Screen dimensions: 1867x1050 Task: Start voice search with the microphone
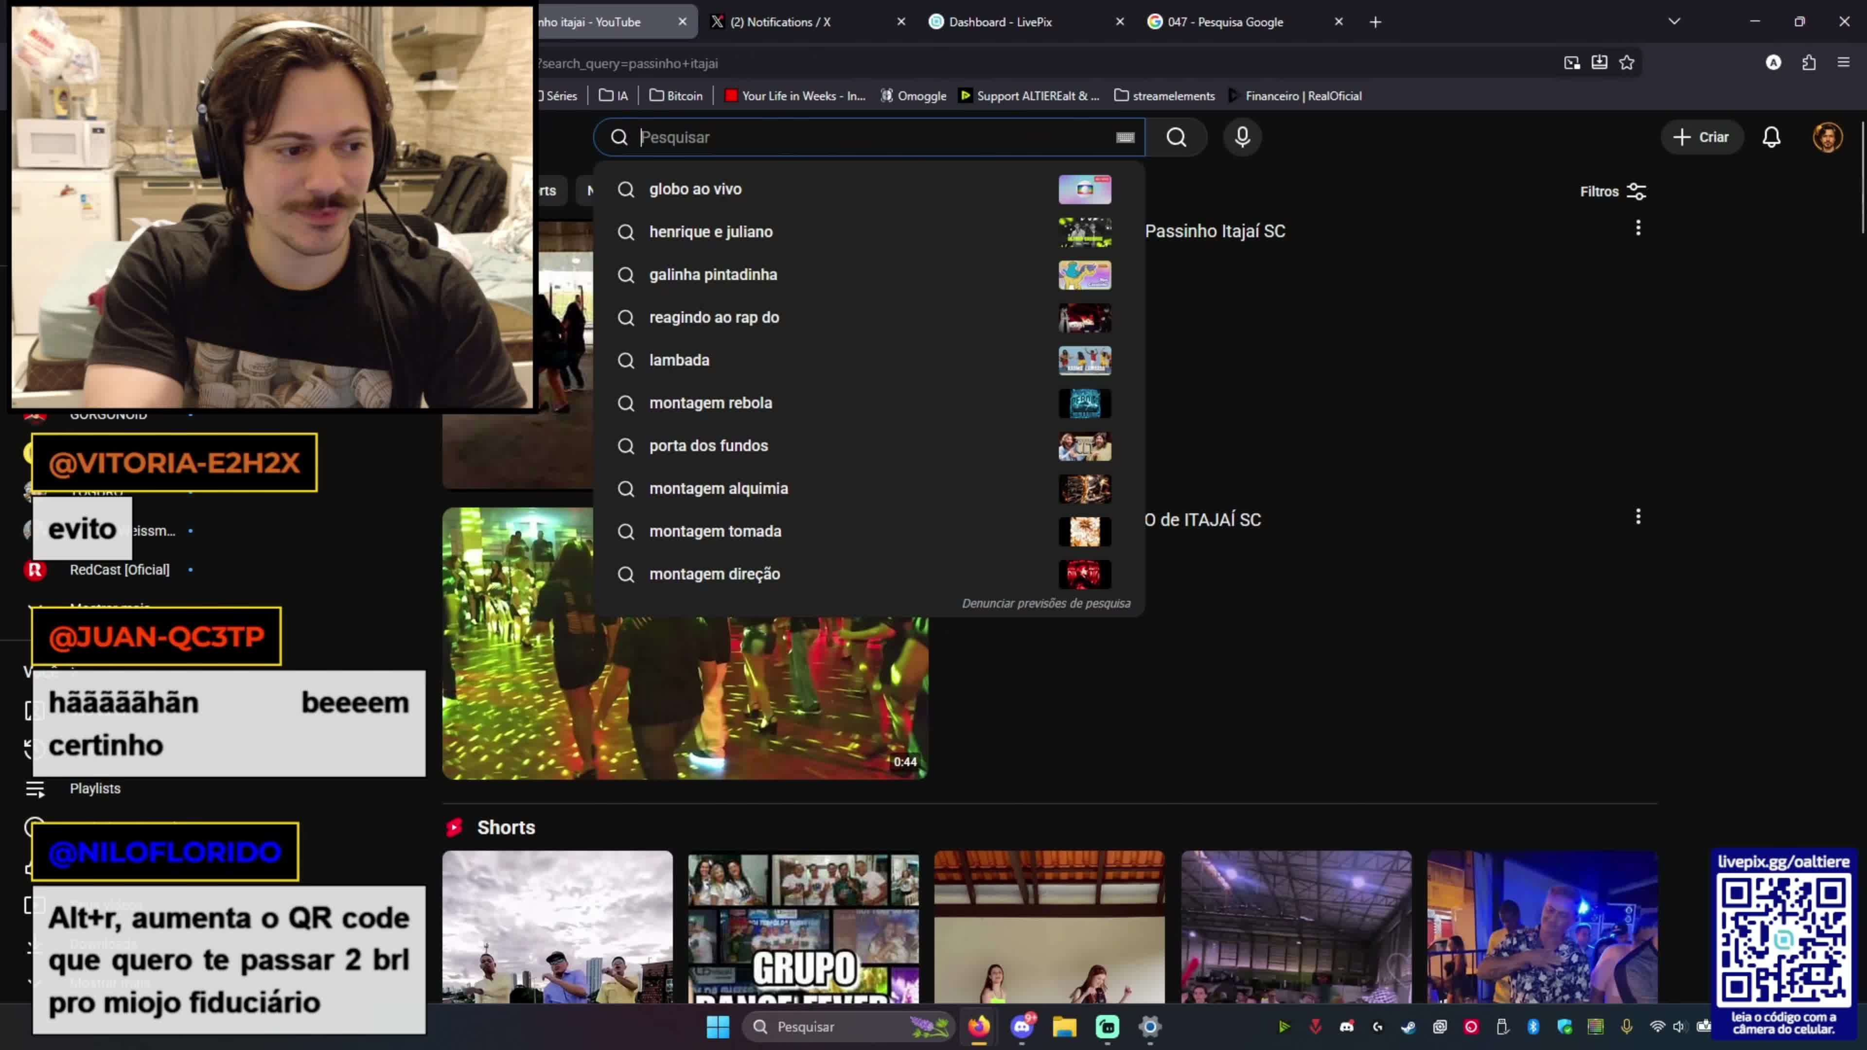point(1242,137)
